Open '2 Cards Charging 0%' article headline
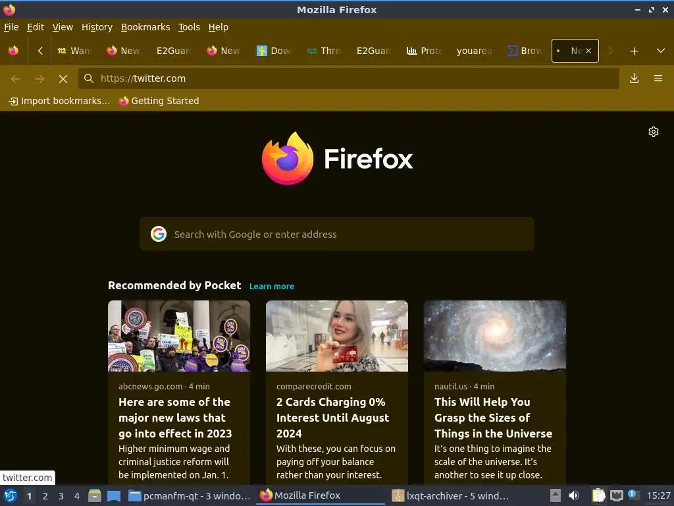 coord(332,418)
